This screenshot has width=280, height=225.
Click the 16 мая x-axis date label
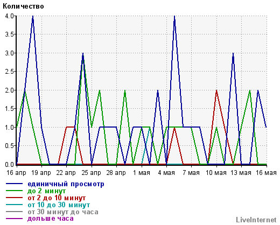pyautogui.click(x=266, y=173)
